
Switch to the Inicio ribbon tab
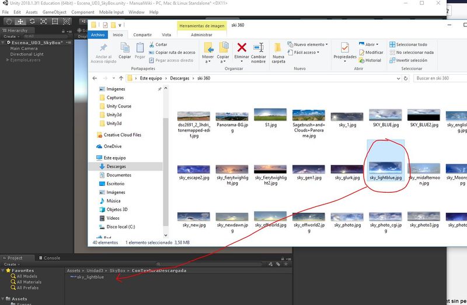point(118,34)
